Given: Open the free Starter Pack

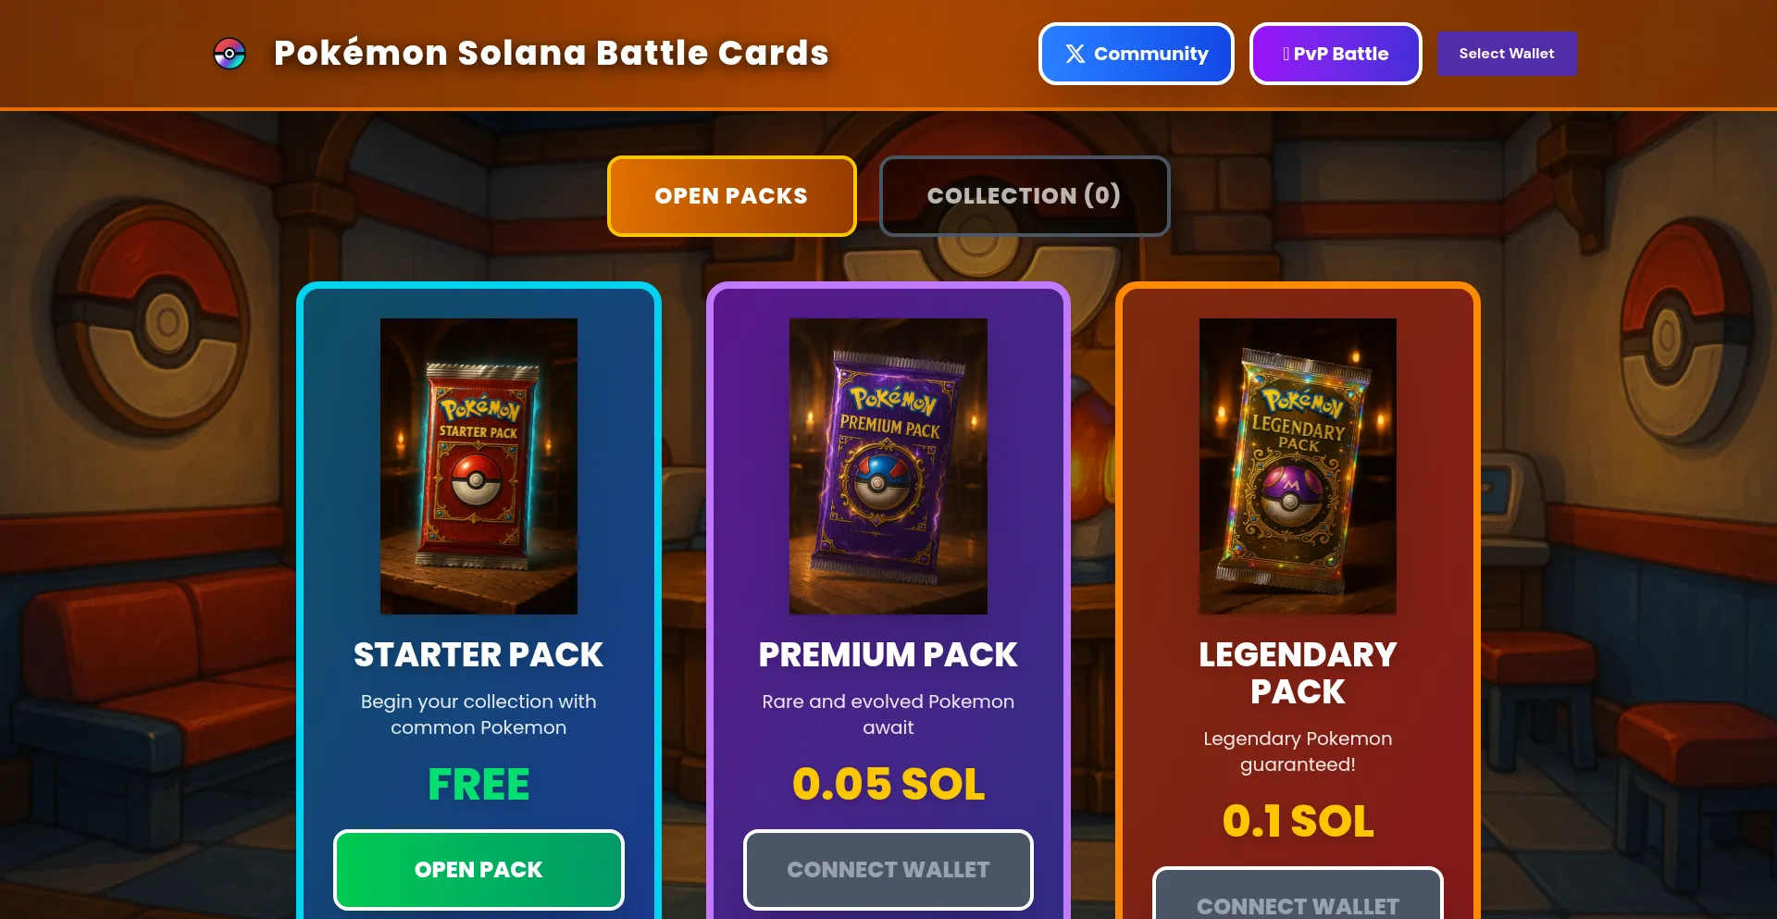Looking at the screenshot, I should point(478,870).
